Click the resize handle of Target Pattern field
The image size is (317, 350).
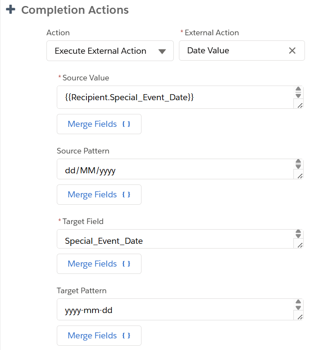300,317
